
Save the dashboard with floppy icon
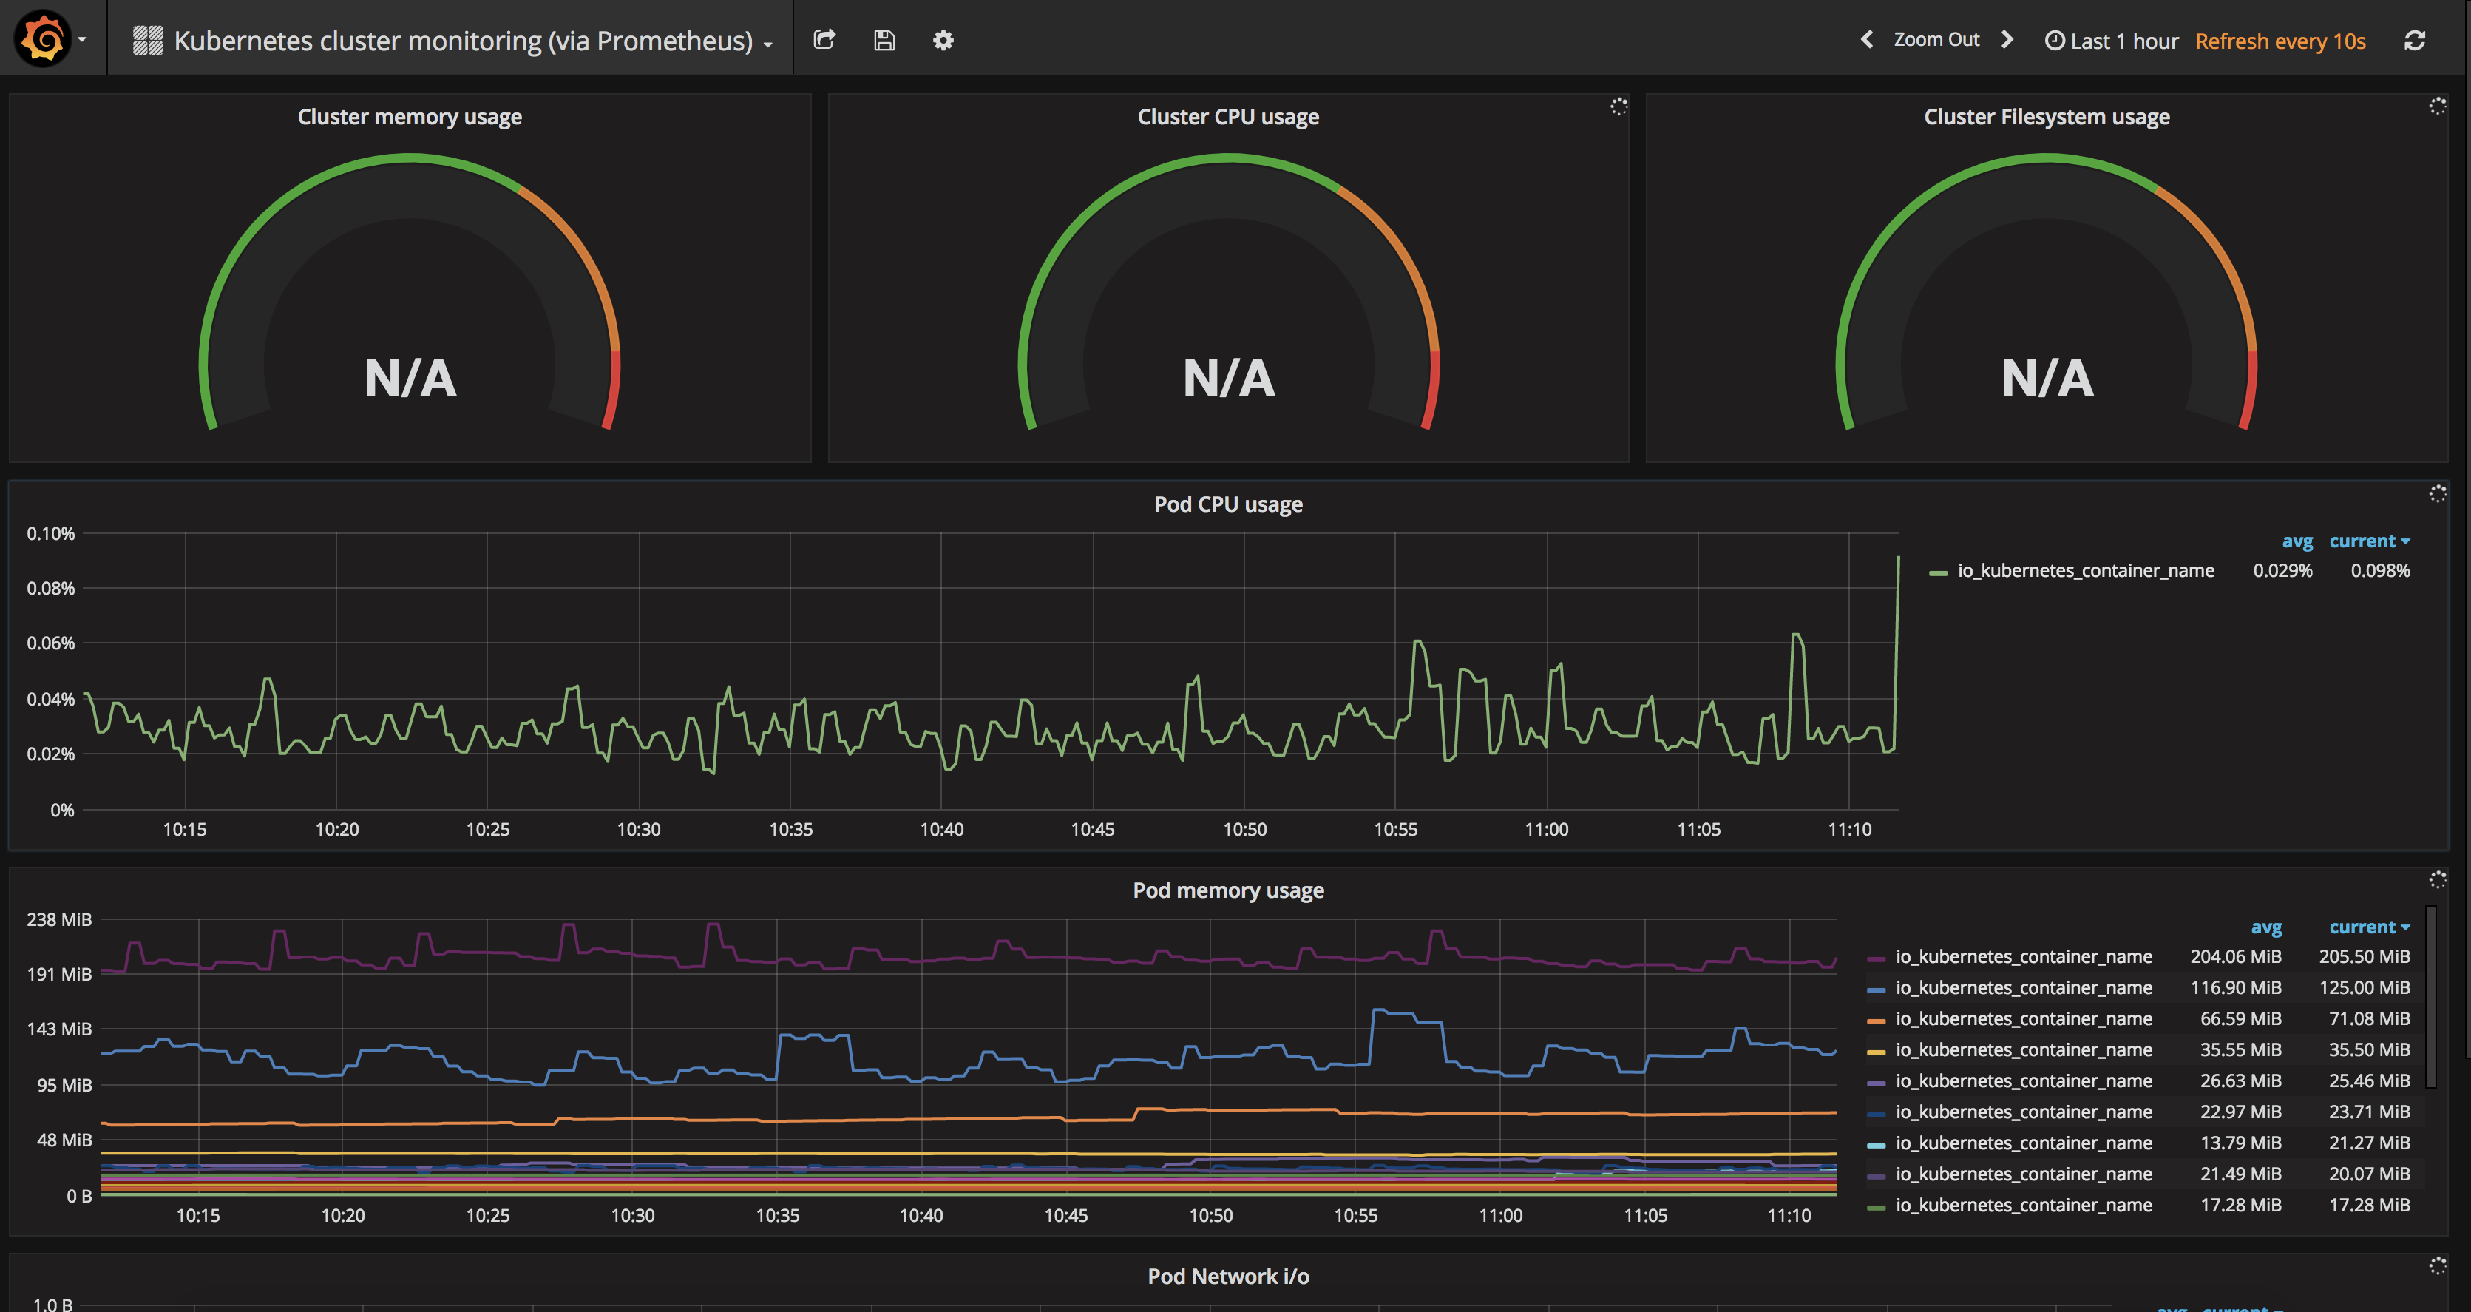click(x=884, y=41)
